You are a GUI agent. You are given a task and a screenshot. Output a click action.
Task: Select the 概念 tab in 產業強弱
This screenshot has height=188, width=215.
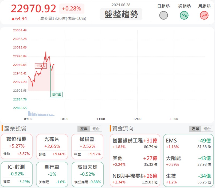96,129
